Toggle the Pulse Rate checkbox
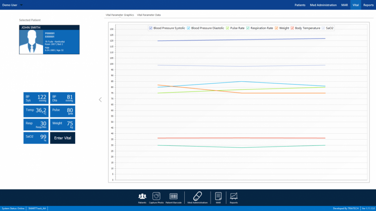376x211 pixels. point(228,28)
